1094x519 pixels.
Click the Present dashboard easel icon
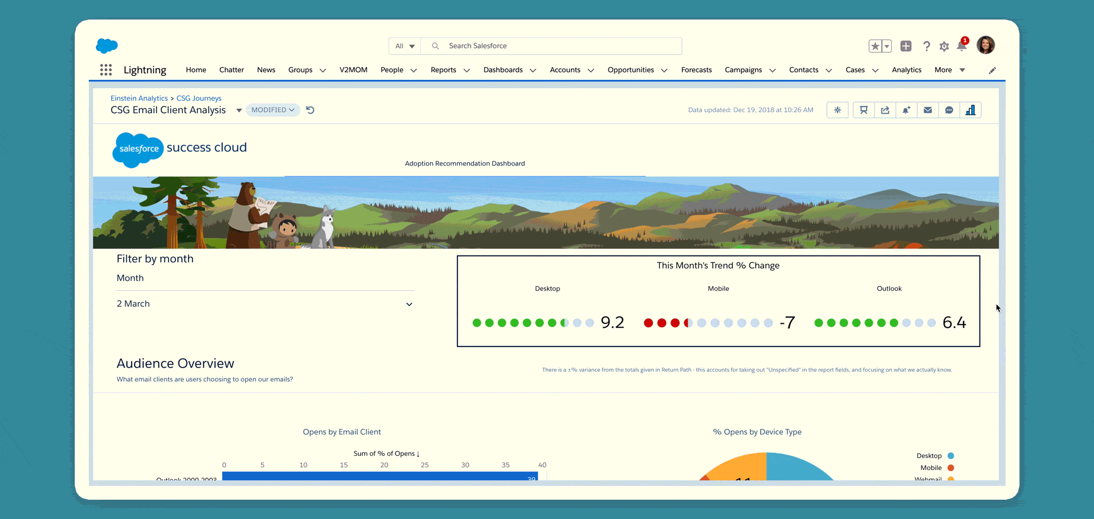point(864,110)
